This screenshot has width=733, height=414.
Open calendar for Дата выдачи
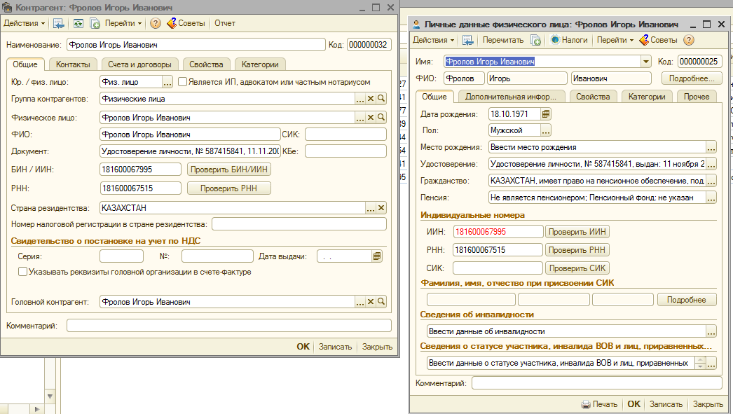pos(377,256)
